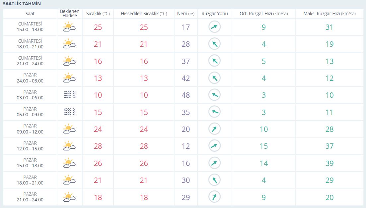This screenshot has height=208, width=366.
Task: Click partly cloudy icon for Pazar 21.00 - 24.00
Action: click(x=69, y=197)
